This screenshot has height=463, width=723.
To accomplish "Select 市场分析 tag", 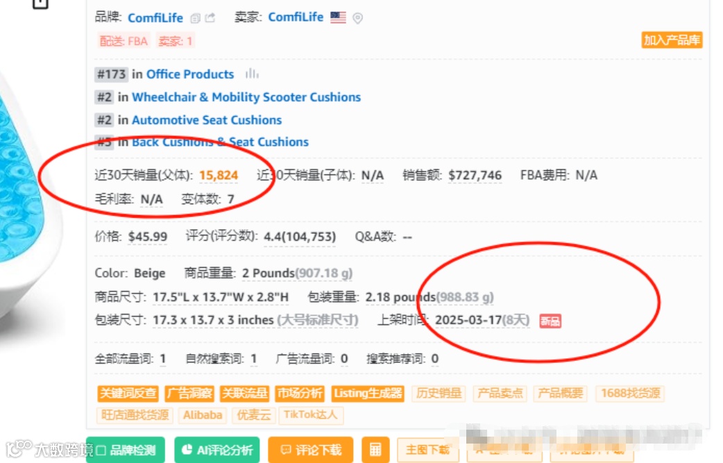I will (x=300, y=394).
